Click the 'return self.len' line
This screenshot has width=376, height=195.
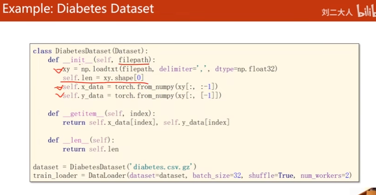pyautogui.click(x=91, y=149)
